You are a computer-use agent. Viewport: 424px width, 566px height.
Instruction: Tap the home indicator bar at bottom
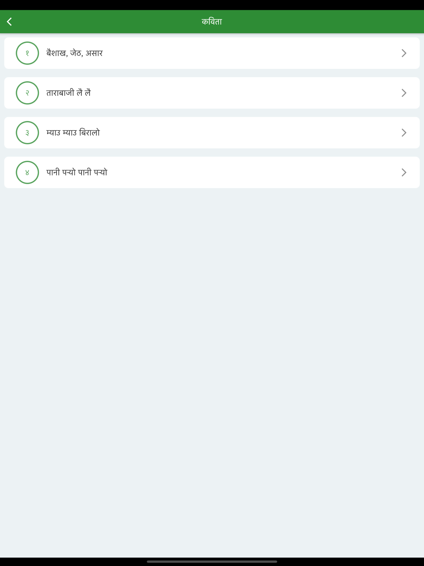[x=212, y=561]
